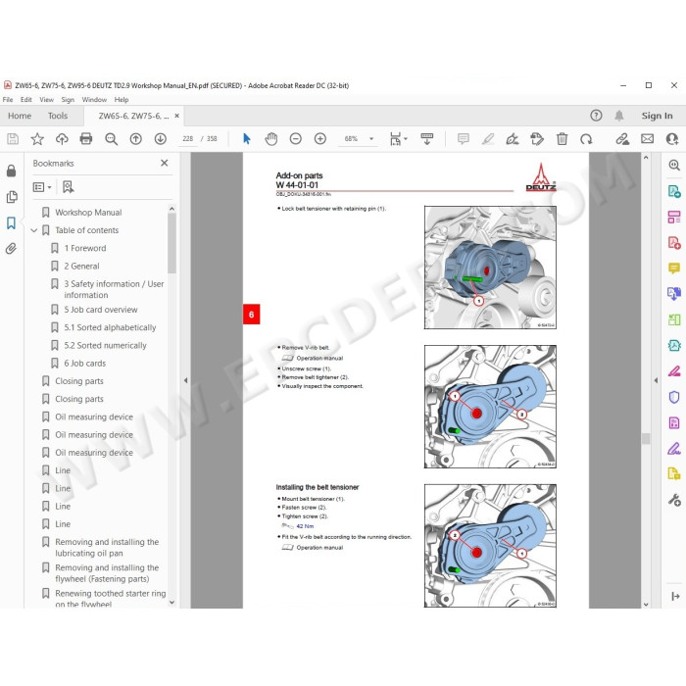Upload file to cloud icon
The height and width of the screenshot is (686, 686).
tap(62, 139)
